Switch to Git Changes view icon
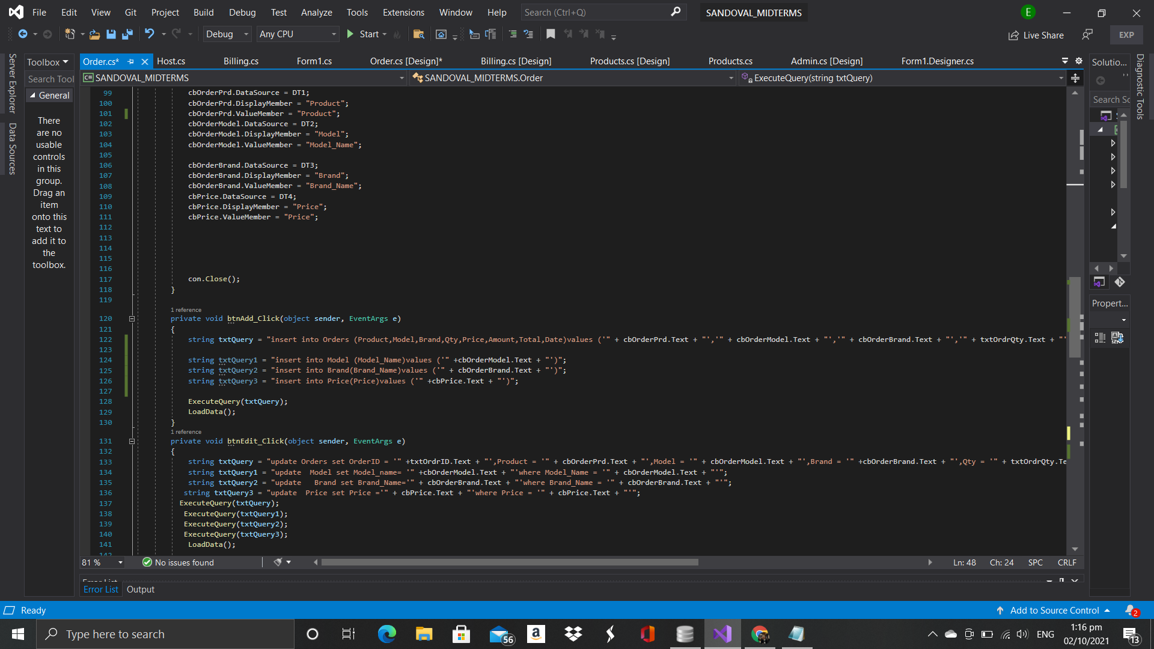This screenshot has height=649, width=1154. click(x=1120, y=282)
